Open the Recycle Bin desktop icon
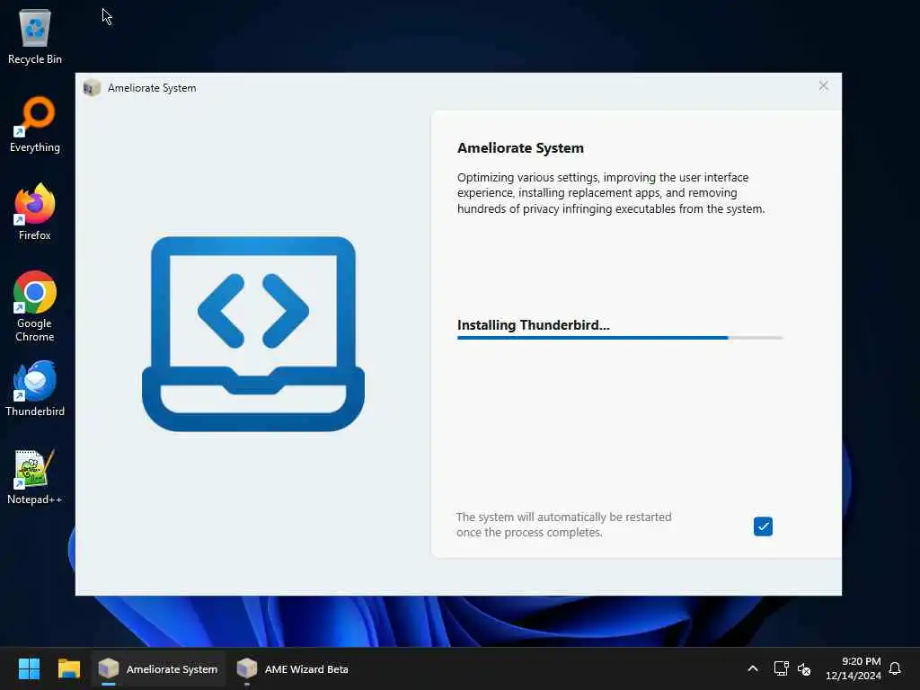Viewport: 920px width, 690px height. pos(35,36)
